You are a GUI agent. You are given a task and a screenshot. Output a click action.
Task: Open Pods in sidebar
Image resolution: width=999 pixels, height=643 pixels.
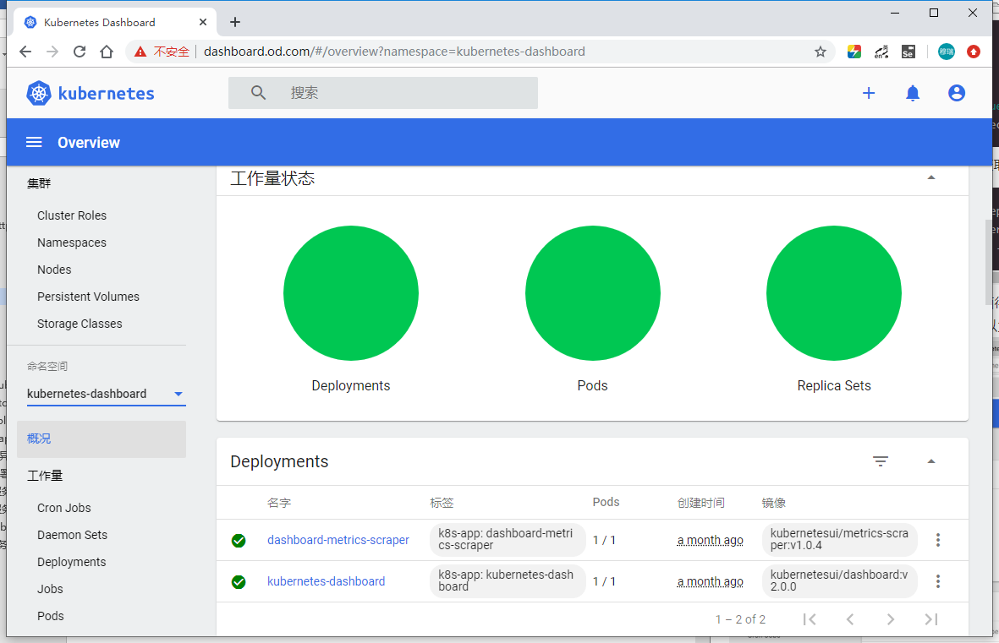pyautogui.click(x=51, y=616)
